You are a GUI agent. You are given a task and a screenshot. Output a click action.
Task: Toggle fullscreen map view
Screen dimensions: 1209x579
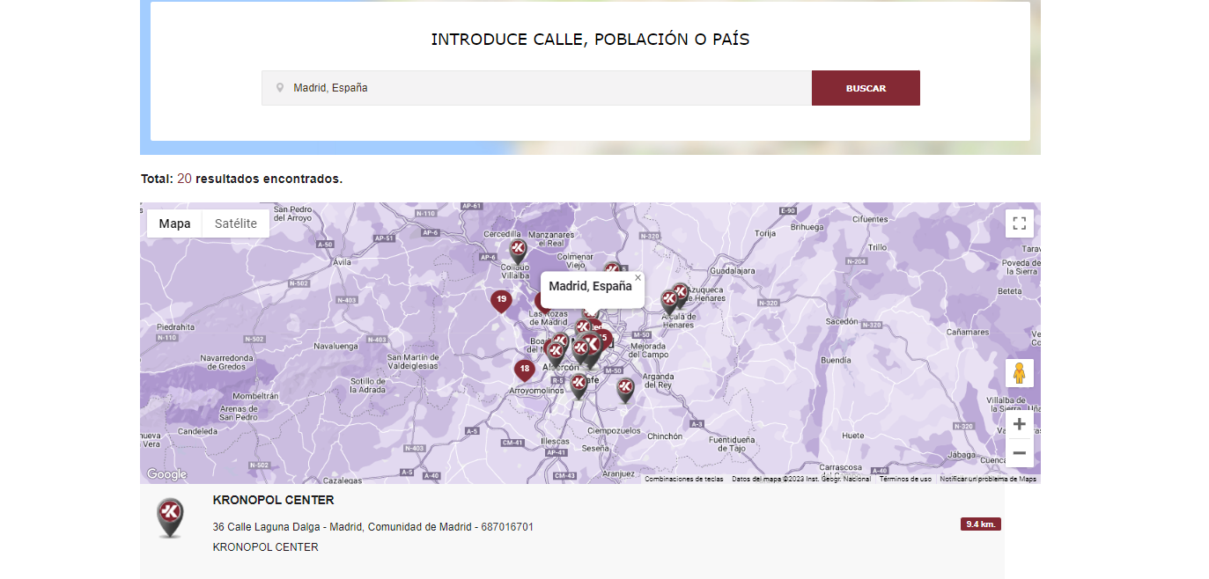[1020, 224]
